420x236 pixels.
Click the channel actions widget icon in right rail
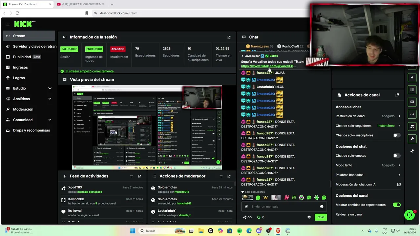click(x=412, y=126)
